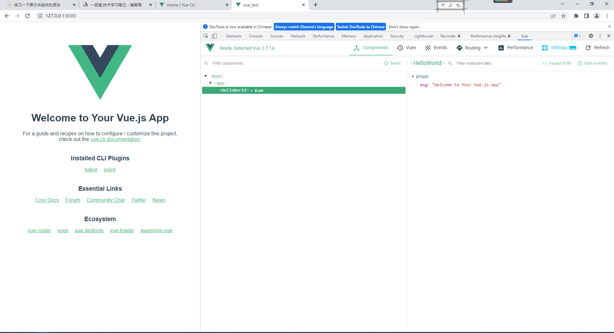Image resolution: width=614 pixels, height=333 pixels.
Task: Click Don't show again button
Action: [x=404, y=27]
